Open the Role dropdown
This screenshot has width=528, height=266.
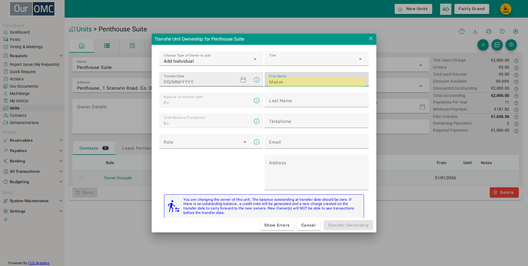(206, 141)
